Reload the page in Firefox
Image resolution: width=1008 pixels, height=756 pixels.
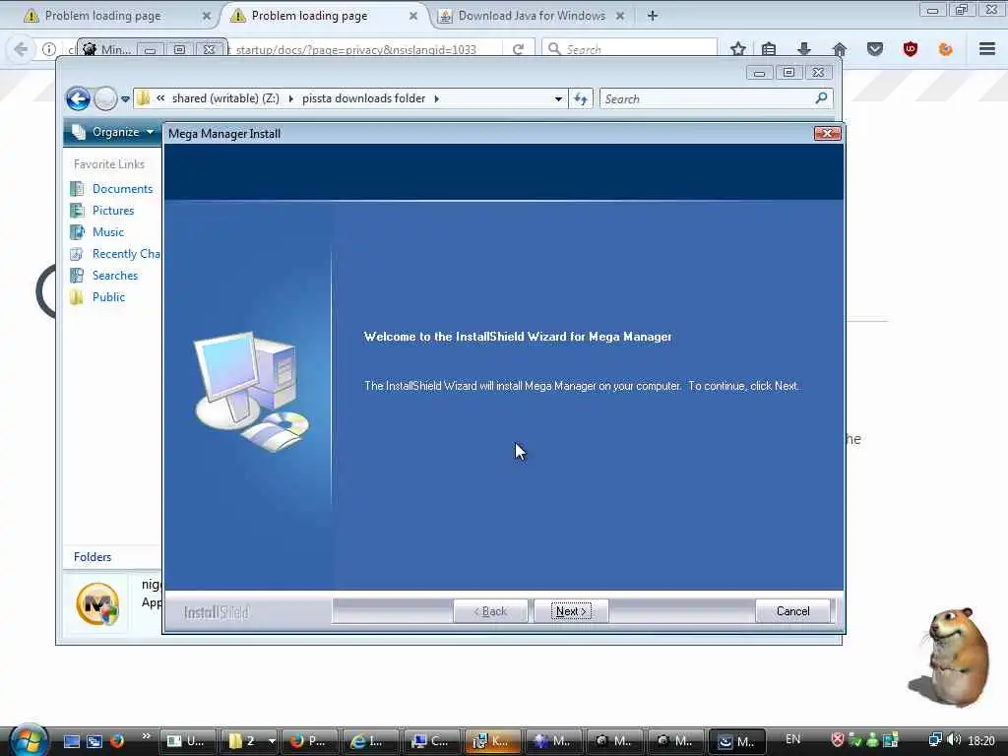(518, 49)
